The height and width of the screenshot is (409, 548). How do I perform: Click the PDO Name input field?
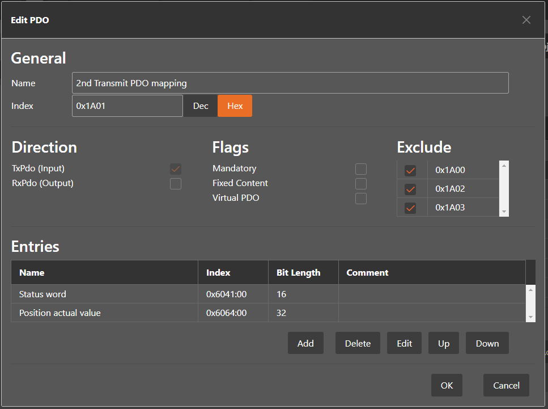coord(290,83)
